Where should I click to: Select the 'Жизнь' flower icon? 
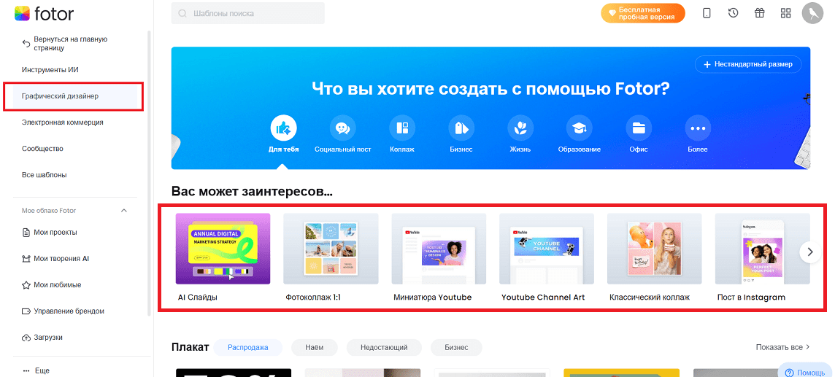coord(520,128)
